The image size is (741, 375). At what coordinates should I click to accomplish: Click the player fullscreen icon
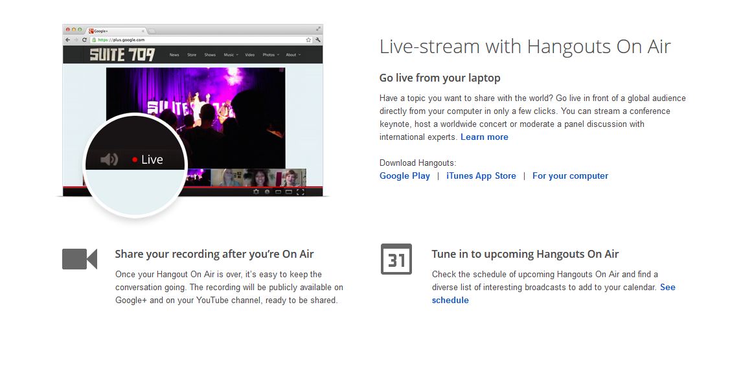[300, 192]
